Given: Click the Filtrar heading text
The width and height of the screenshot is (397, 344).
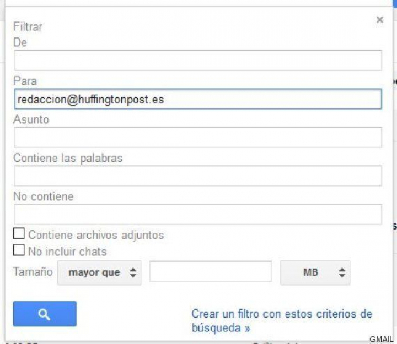Looking at the screenshot, I should coord(28,26).
